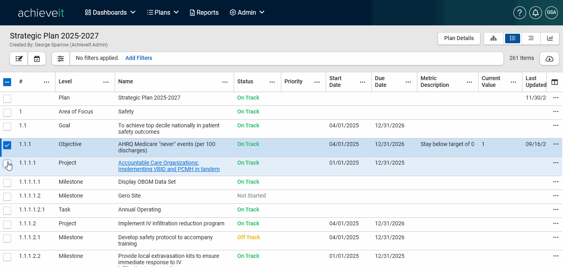Screen dimensions: 563x267
Task: Open row actions for Implement IV infiltration project
Action: pos(556,223)
